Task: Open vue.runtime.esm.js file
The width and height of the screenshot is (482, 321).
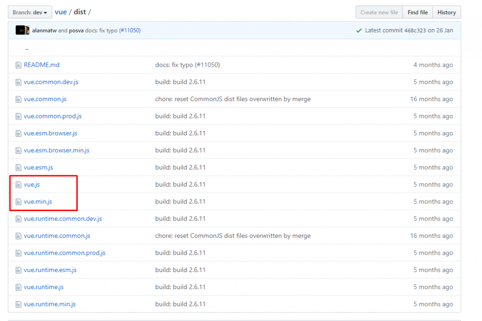Action: tap(50, 270)
